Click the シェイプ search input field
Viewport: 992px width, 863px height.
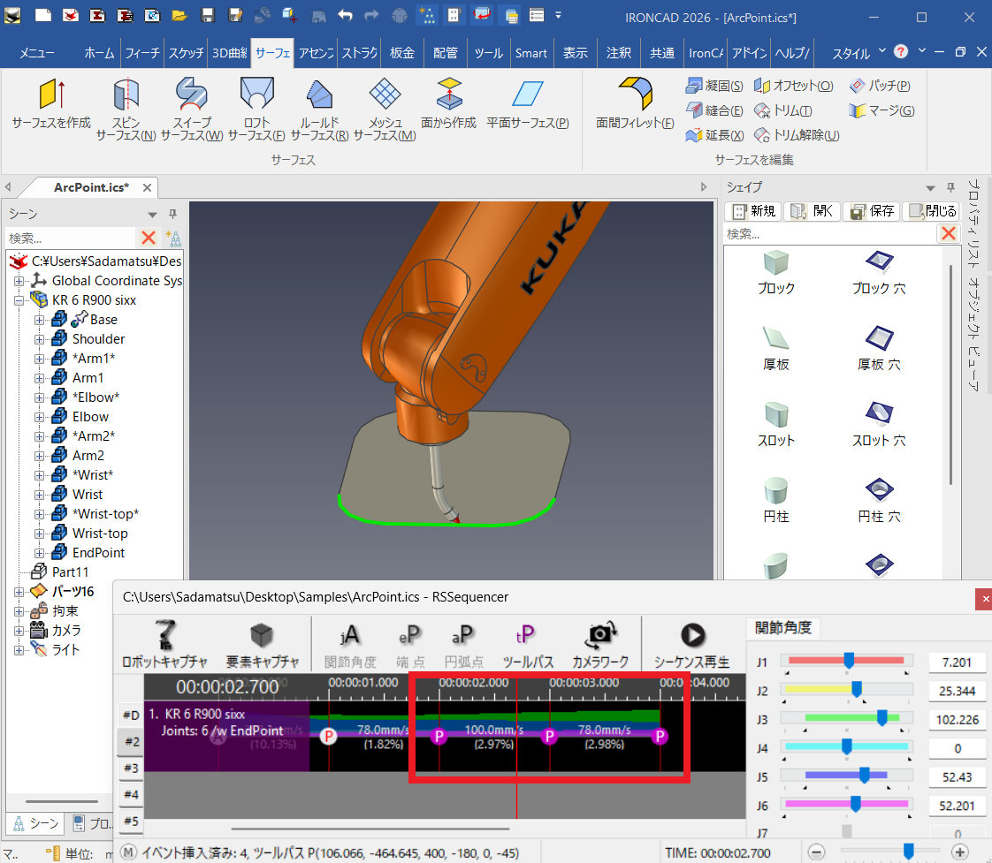click(828, 234)
